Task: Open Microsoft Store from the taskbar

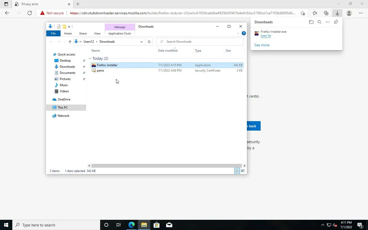Action: (x=156, y=225)
